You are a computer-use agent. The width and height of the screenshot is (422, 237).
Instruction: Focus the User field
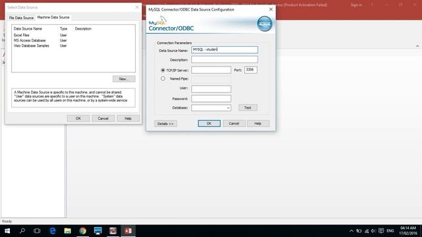point(211,89)
